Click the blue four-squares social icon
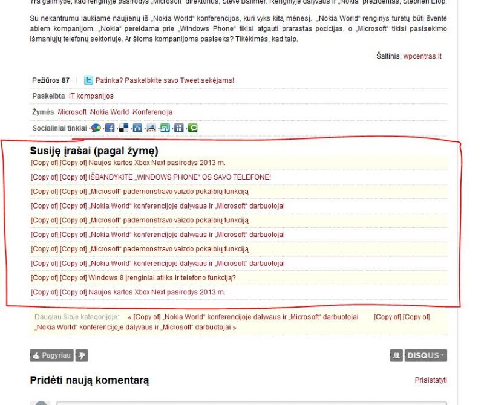The image size is (484, 405). [179, 128]
